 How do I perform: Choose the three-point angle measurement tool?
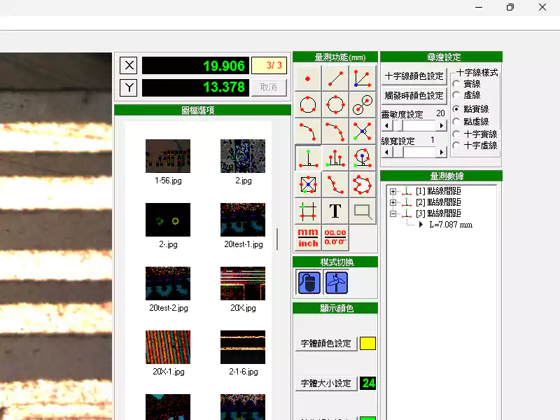click(362, 79)
